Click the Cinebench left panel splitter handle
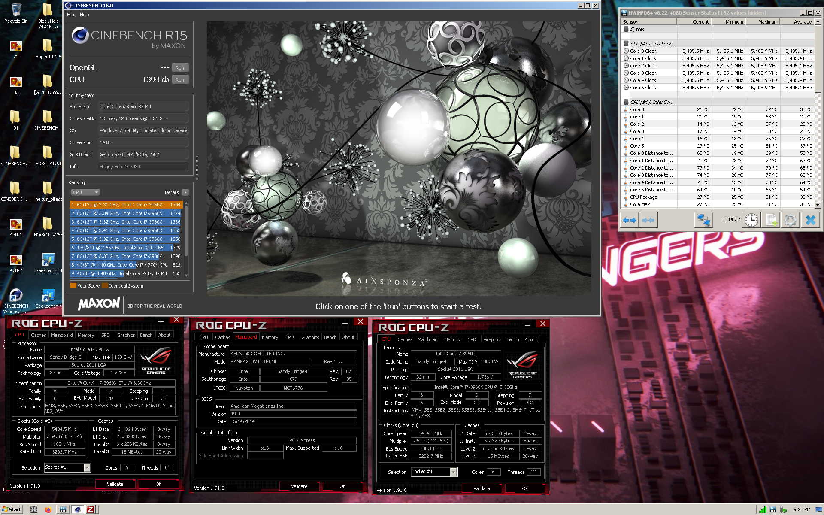This screenshot has width=824, height=515. click(197, 167)
